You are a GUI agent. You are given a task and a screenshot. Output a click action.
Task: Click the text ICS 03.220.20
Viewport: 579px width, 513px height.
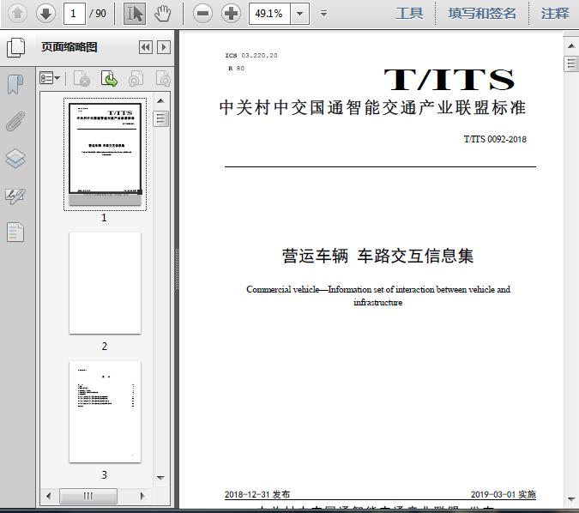coord(251,56)
